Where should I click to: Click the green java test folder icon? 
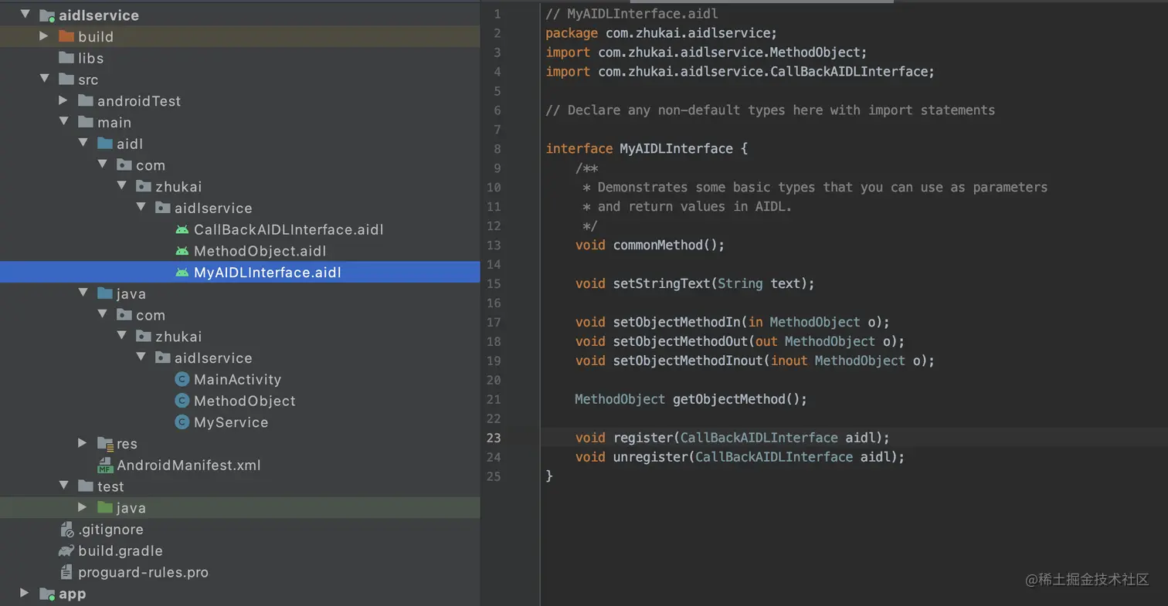tap(105, 507)
